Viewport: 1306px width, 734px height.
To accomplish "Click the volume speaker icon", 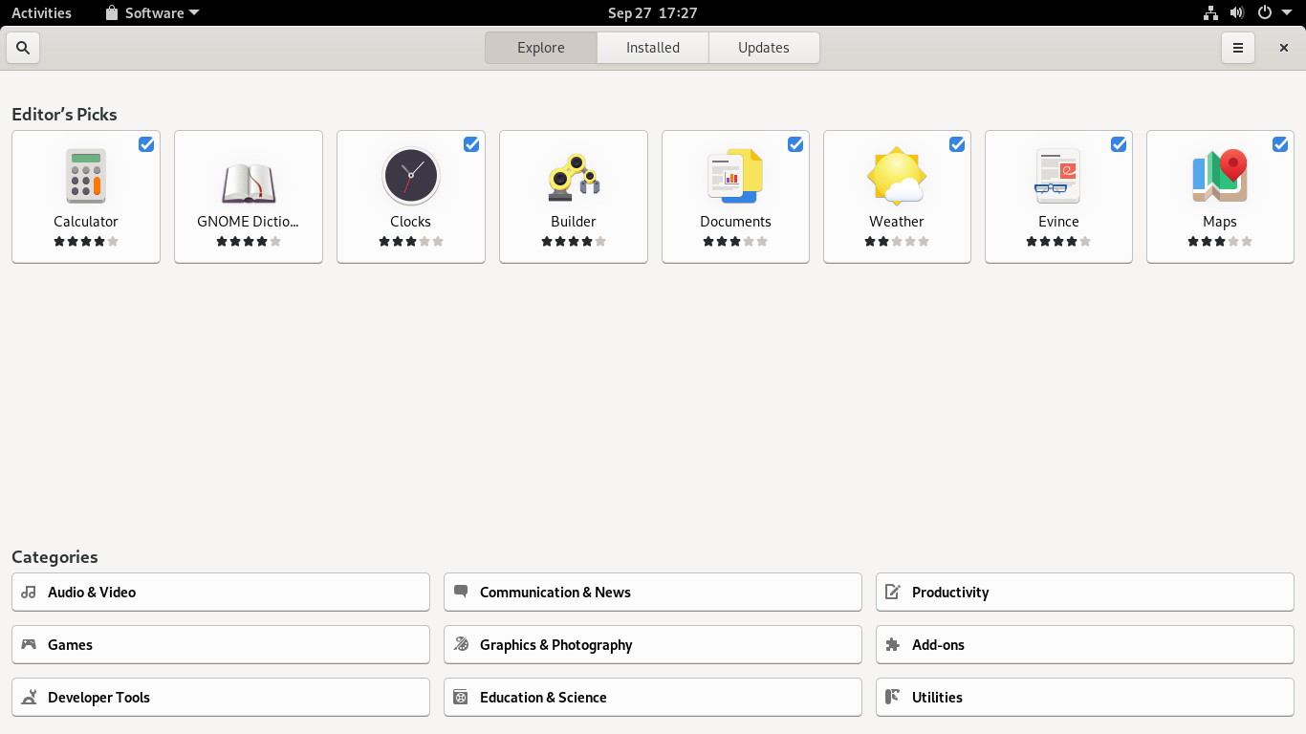I will click(x=1237, y=13).
